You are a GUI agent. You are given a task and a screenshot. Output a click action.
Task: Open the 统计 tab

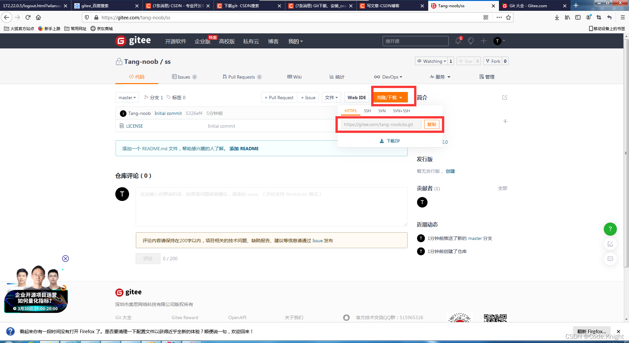pyautogui.click(x=337, y=77)
